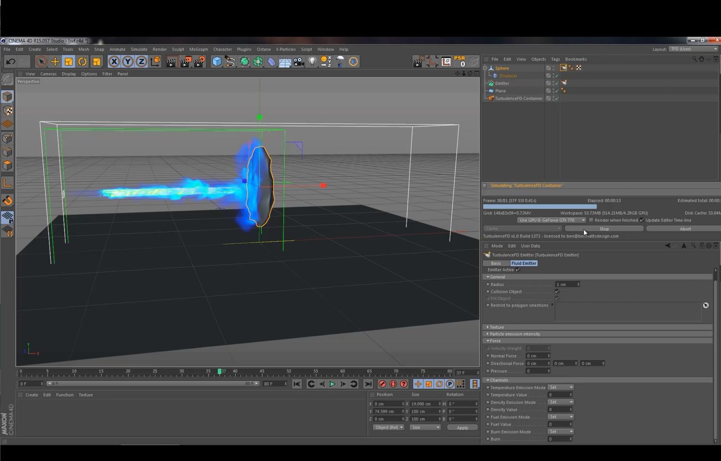
Task: Click the Abort button
Action: pyautogui.click(x=685, y=229)
